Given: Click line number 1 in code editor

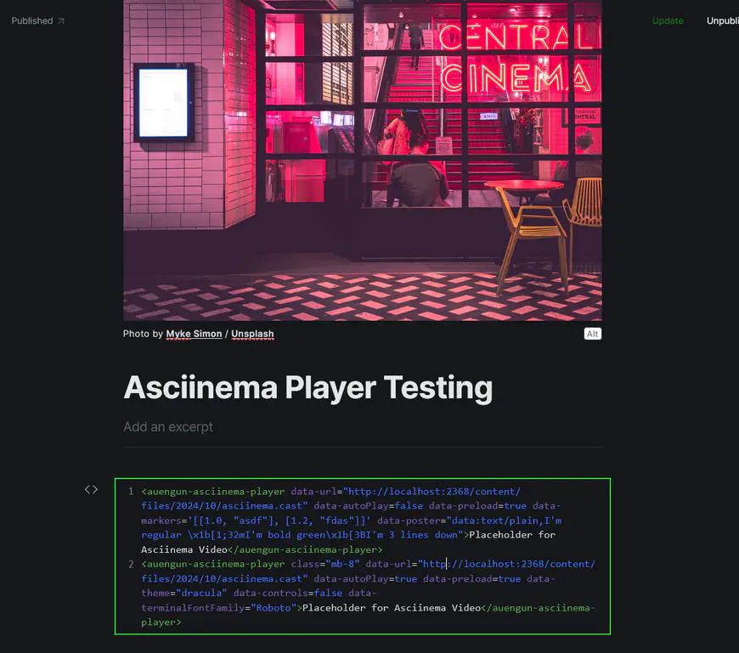Looking at the screenshot, I should pyautogui.click(x=131, y=492).
